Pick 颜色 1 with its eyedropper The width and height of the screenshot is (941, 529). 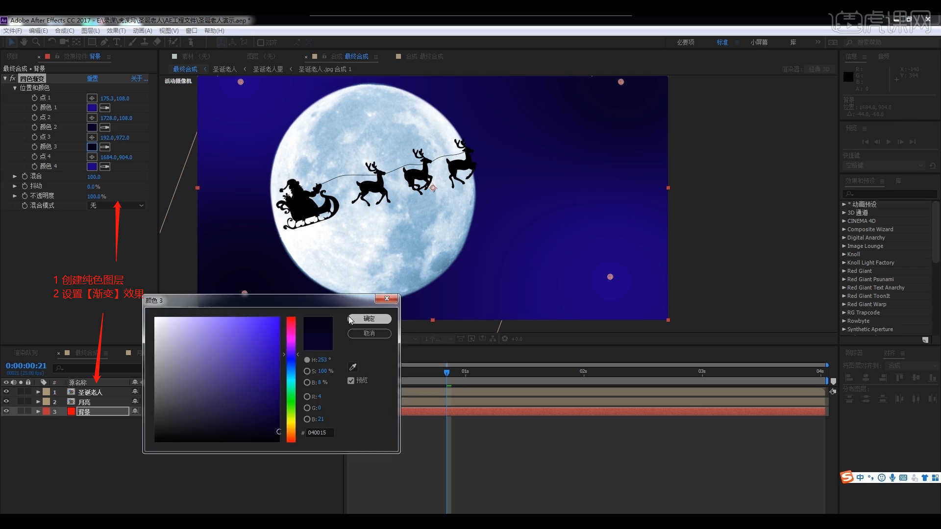click(105, 108)
